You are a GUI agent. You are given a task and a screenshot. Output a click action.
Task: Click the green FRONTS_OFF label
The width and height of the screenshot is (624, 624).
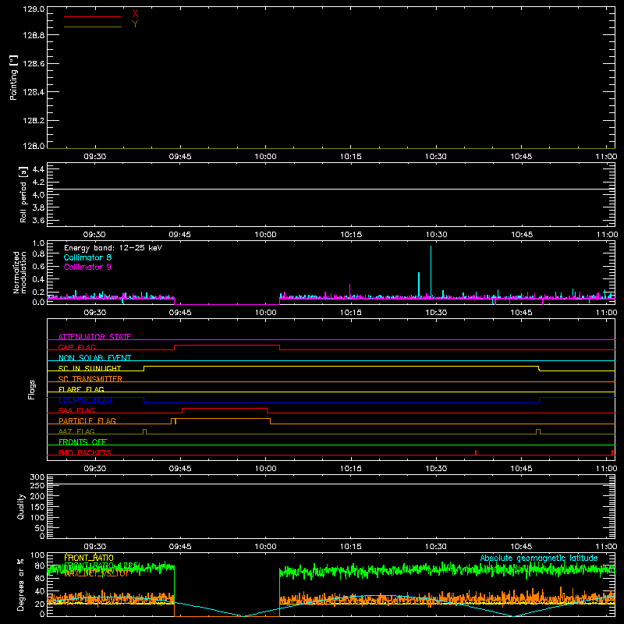click(x=83, y=442)
